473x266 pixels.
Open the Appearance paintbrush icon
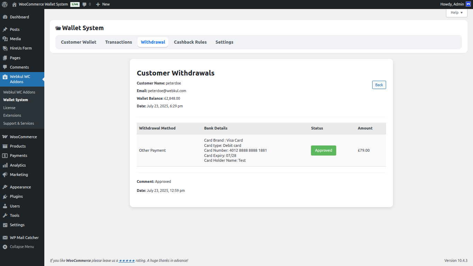point(5,187)
